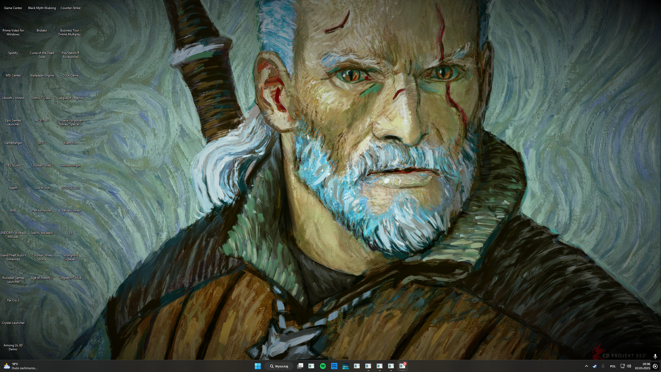Open Steam from the system tray
661x372 pixels.
[x=595, y=366]
